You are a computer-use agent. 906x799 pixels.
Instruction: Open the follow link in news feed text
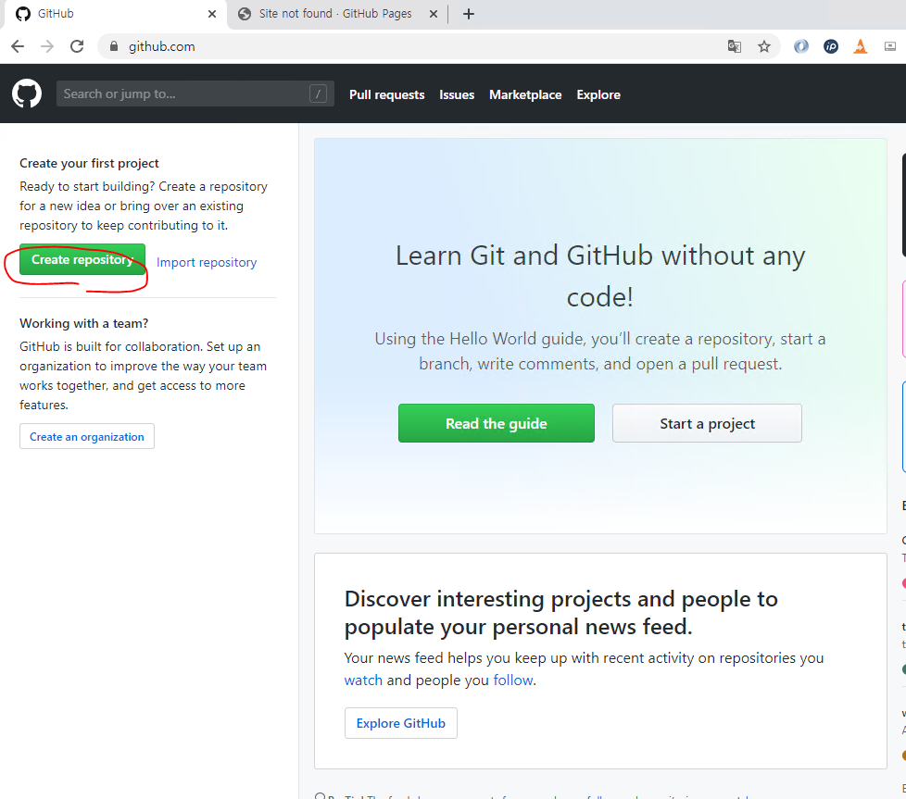click(512, 680)
